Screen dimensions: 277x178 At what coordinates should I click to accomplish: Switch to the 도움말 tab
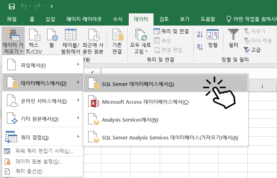(208, 19)
